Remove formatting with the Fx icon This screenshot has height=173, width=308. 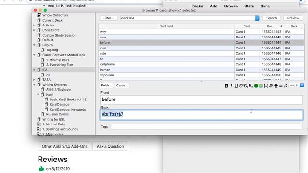tap(251, 86)
